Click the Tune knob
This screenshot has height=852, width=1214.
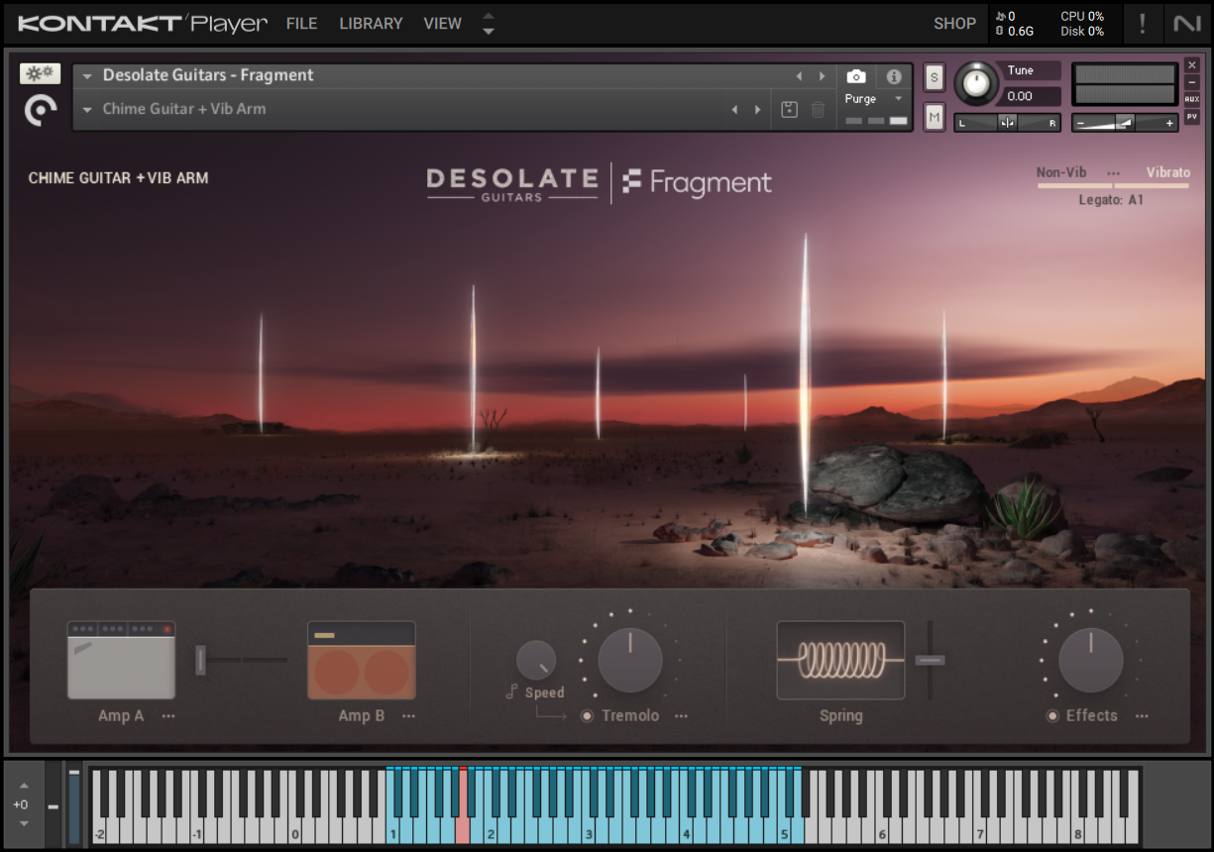pos(977,84)
